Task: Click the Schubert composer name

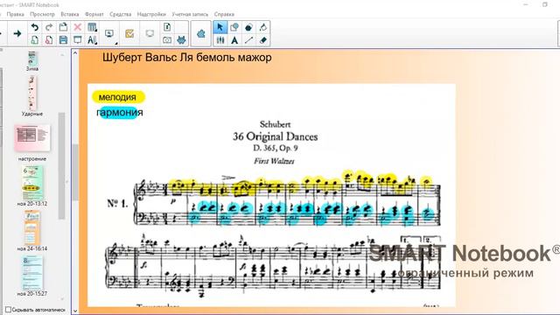Action: click(x=275, y=124)
